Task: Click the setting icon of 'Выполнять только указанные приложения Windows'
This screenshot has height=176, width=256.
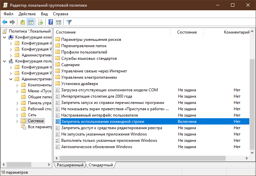Action: (x=58, y=140)
